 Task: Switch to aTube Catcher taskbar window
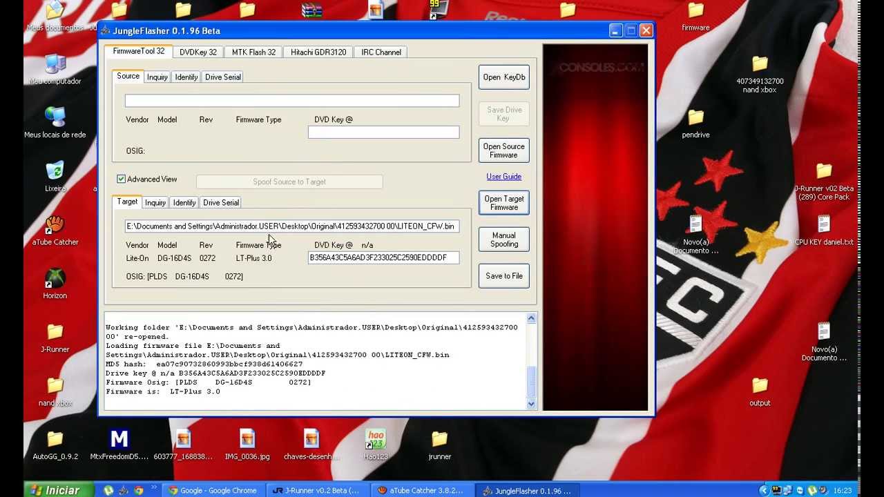pyautogui.click(x=423, y=491)
